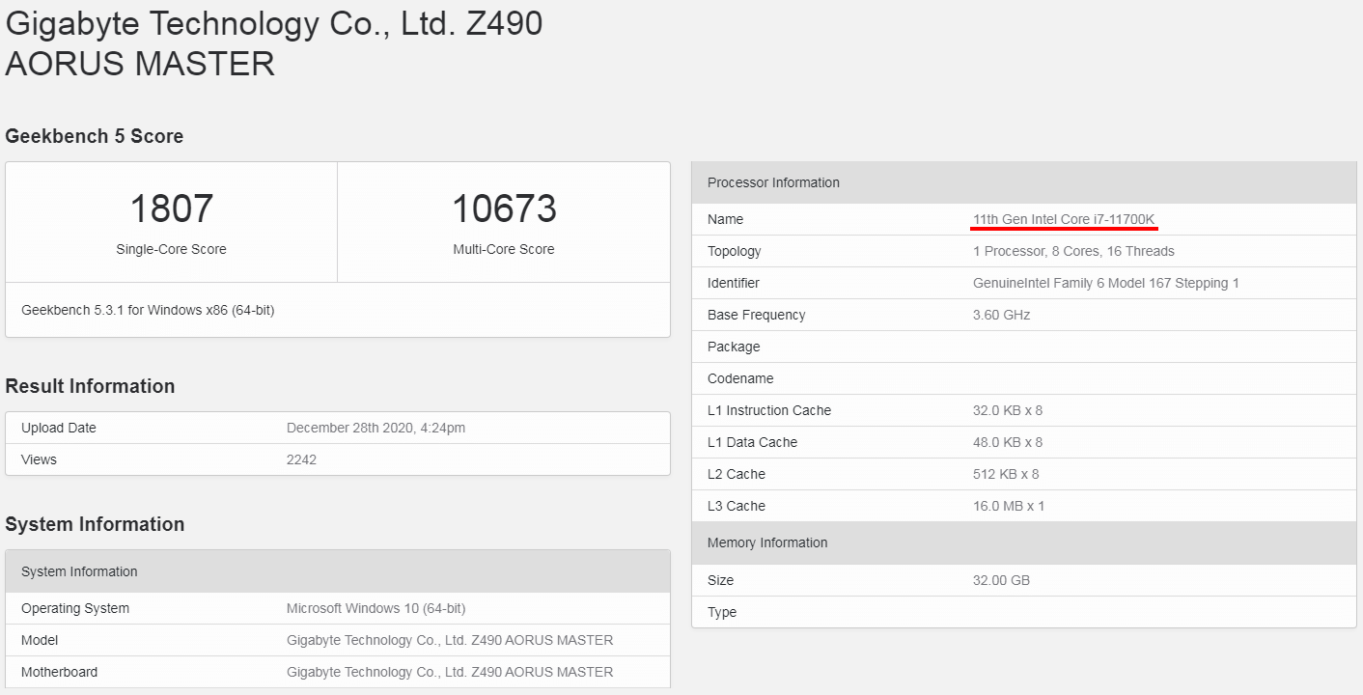Select the 16.0 MB x 1 cache value
The height and width of the screenshot is (695, 1363).
(x=1009, y=506)
